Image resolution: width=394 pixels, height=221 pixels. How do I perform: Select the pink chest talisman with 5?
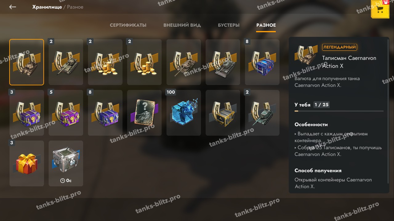tap(66, 113)
